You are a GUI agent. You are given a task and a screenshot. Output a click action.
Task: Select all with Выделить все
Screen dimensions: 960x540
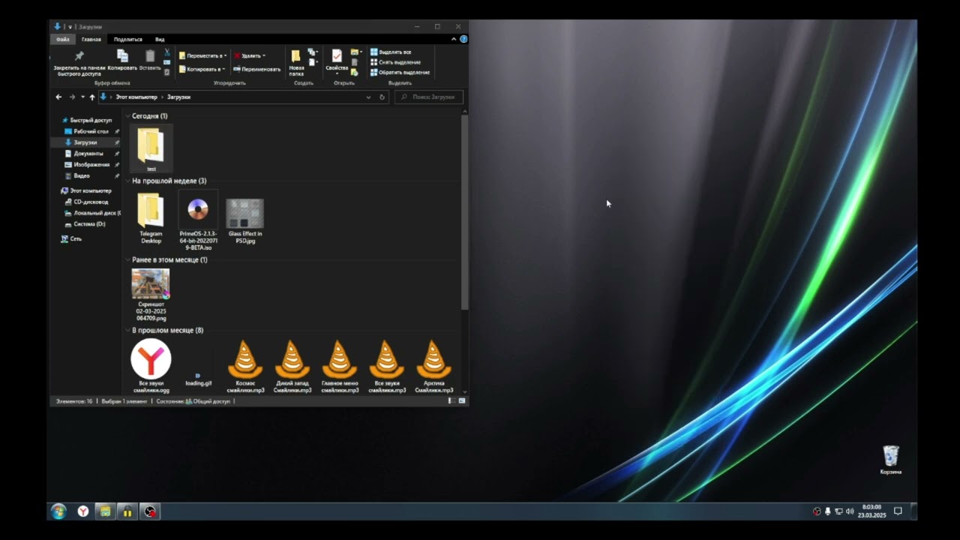(x=391, y=52)
